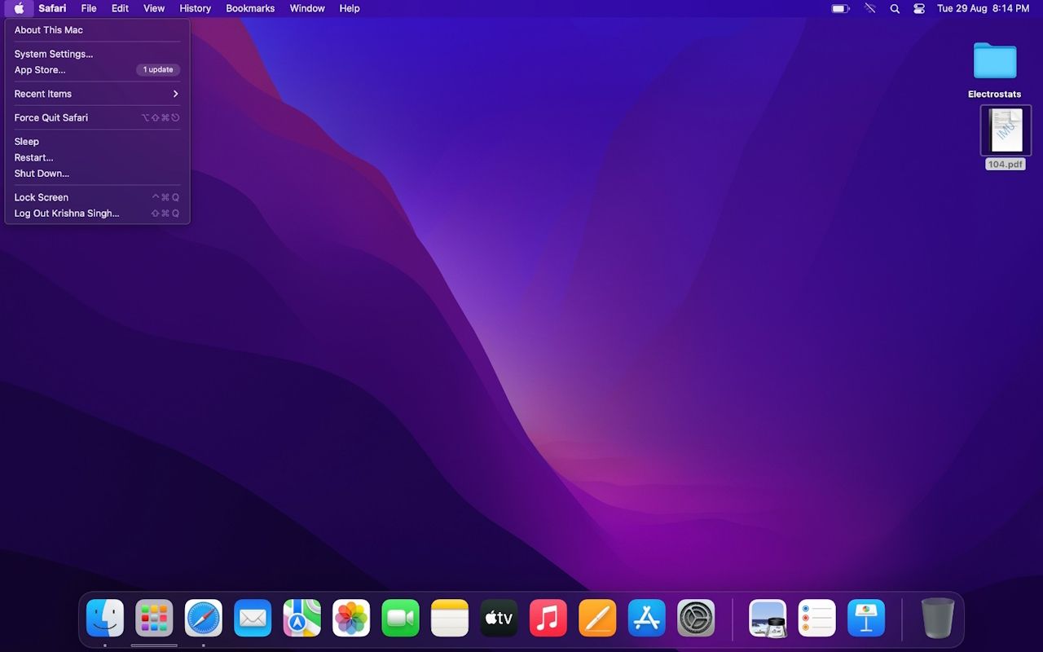Open Control Center in menu bar

(919, 8)
